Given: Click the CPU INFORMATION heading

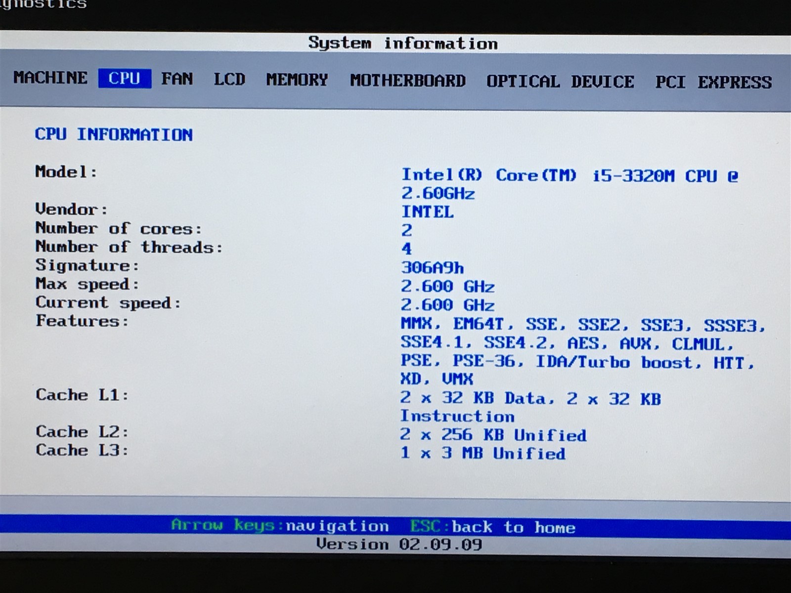Looking at the screenshot, I should 114,134.
